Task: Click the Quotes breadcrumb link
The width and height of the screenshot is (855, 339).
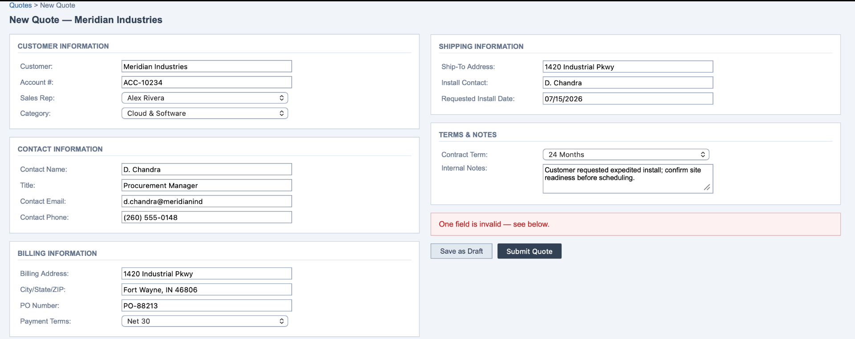Action: 20,5
